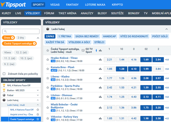Click the Tipsport logo
This screenshot has height=122, width=171.
click(15, 5)
